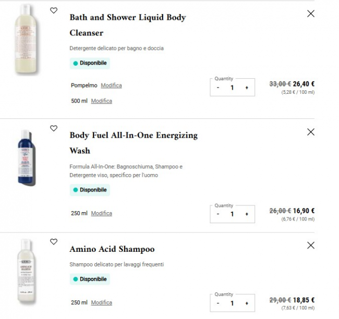Decrease Amino Acid Shampoo quantity
The image size is (339, 319).
pyautogui.click(x=218, y=303)
